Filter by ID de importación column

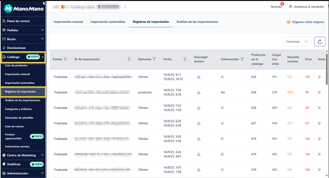pyautogui.click(x=129, y=59)
